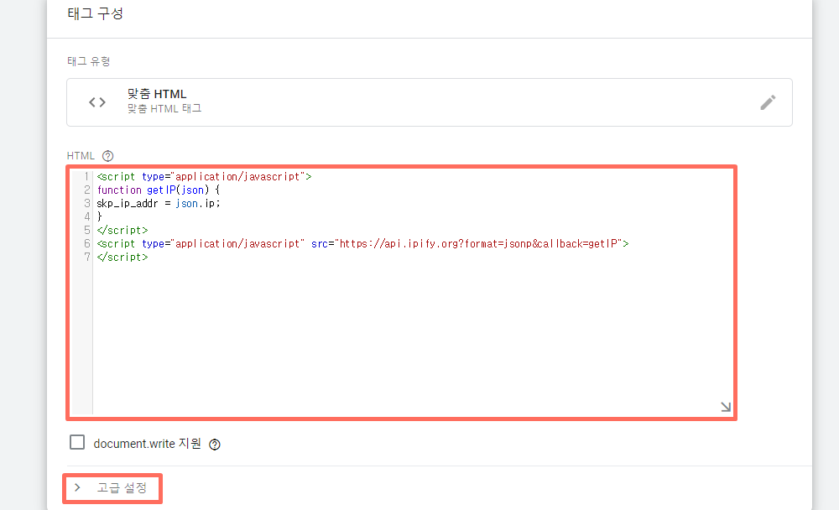Click the code brackets icon beside 맞춤 HTML
The image size is (839, 510).
[x=96, y=102]
